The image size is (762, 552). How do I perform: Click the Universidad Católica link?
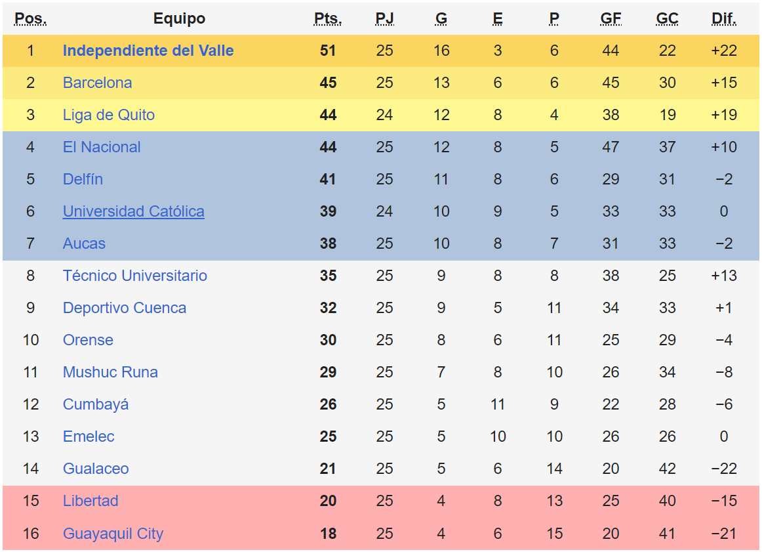click(x=133, y=212)
